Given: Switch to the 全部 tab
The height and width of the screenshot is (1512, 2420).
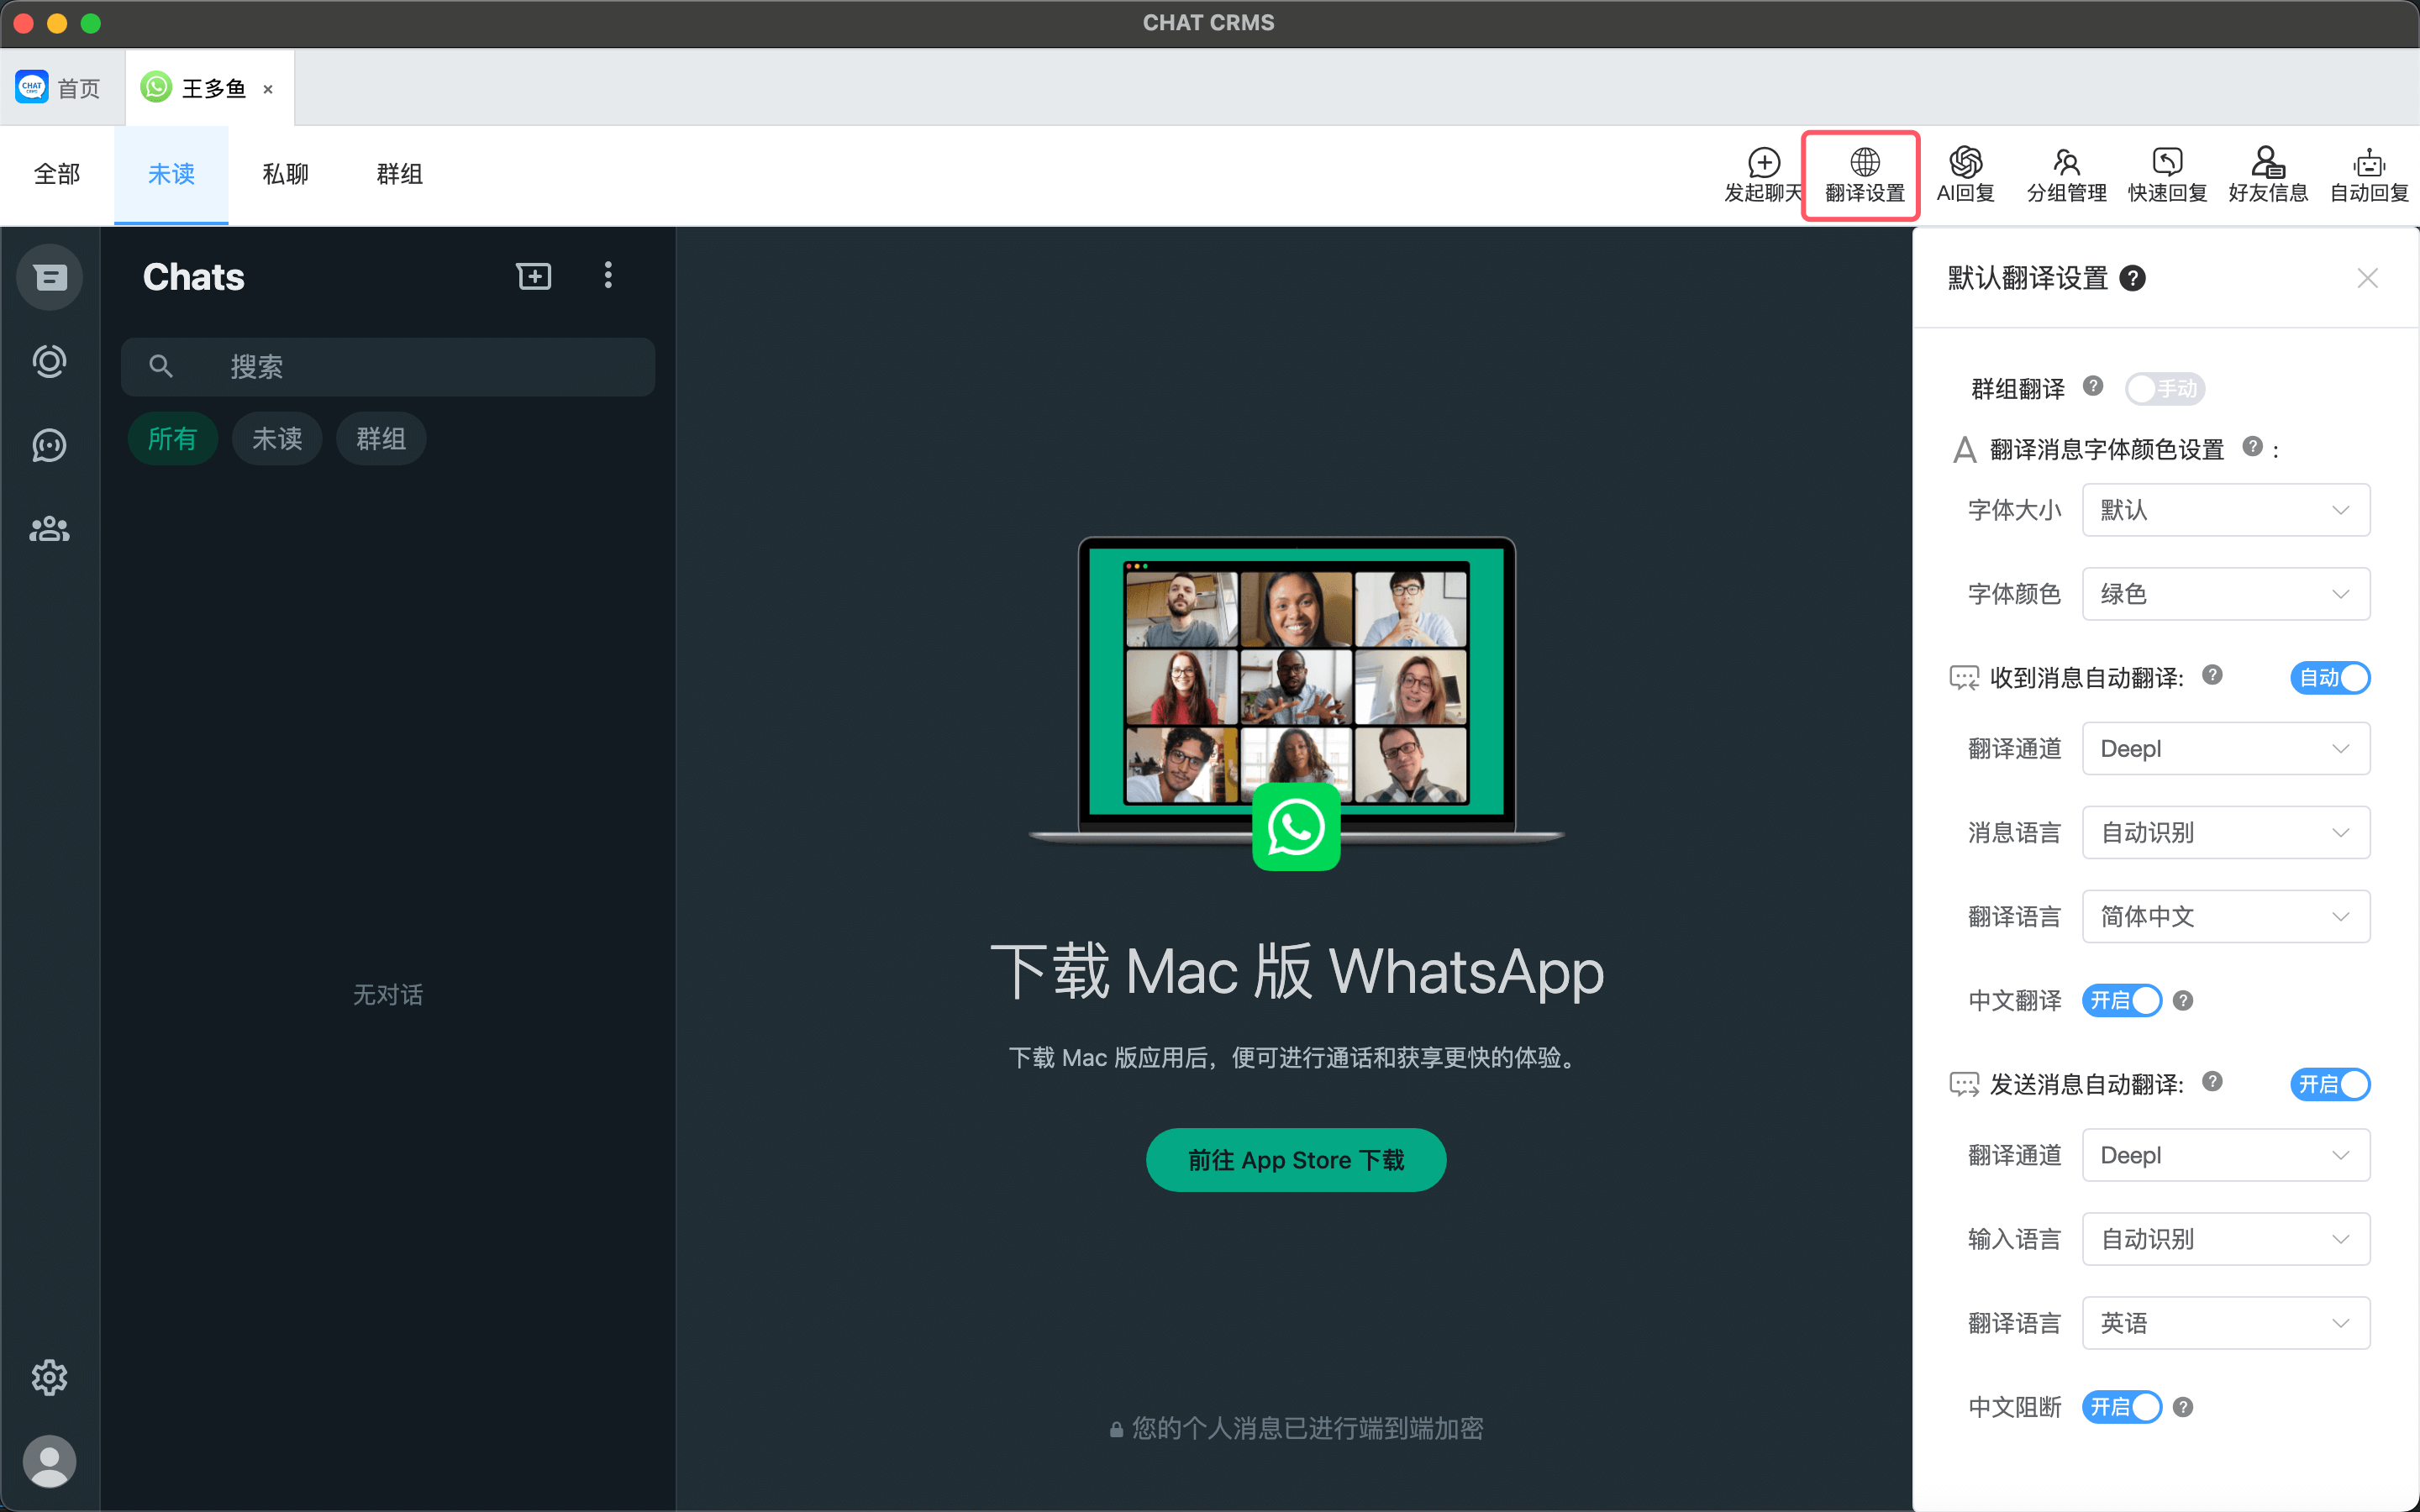Looking at the screenshot, I should pos(57,175).
